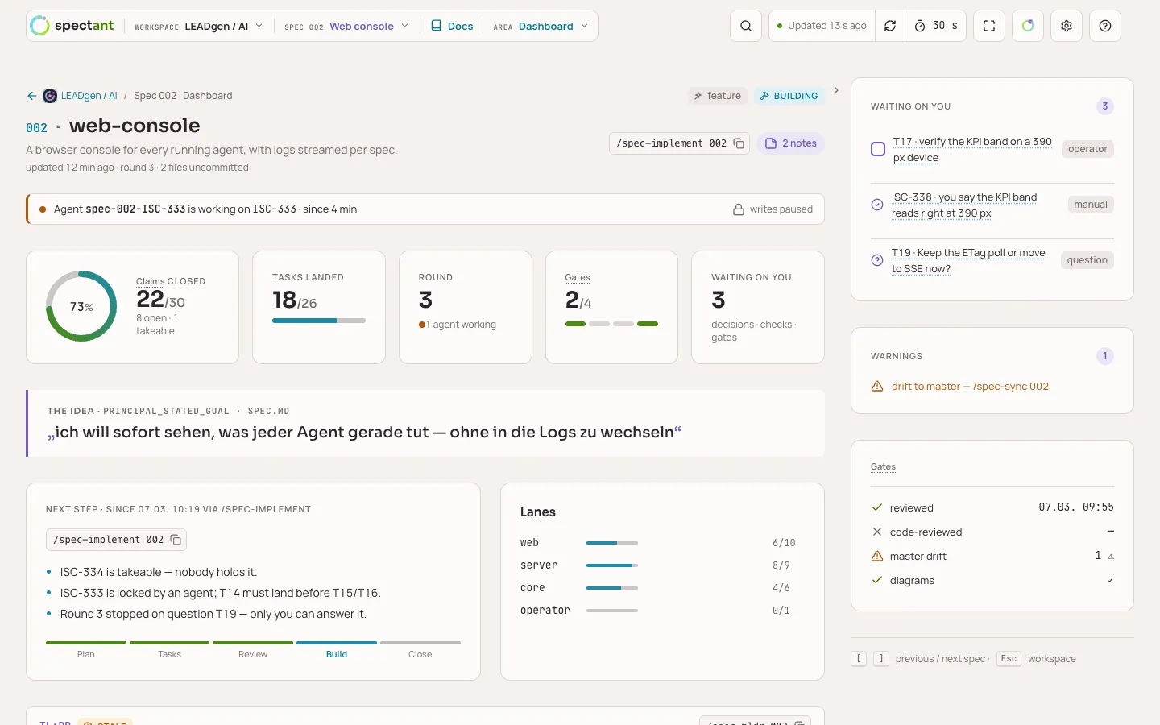
Task: Click the Gates 2/4 KPI card
Action: pyautogui.click(x=612, y=307)
